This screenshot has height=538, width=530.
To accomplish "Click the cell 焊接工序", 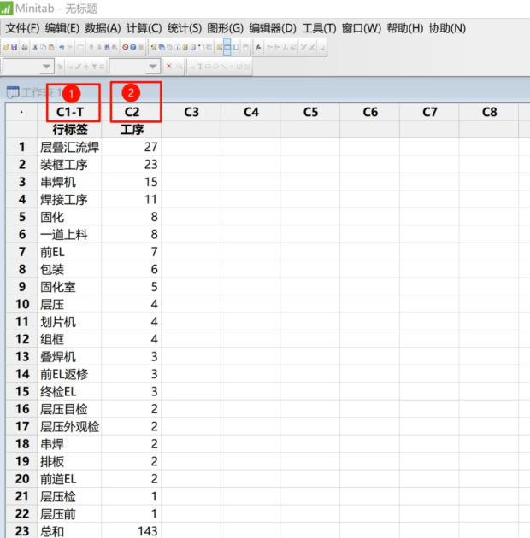I will (70, 200).
